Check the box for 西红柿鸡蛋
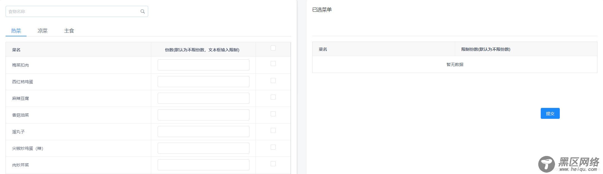603x174 pixels. (x=273, y=80)
